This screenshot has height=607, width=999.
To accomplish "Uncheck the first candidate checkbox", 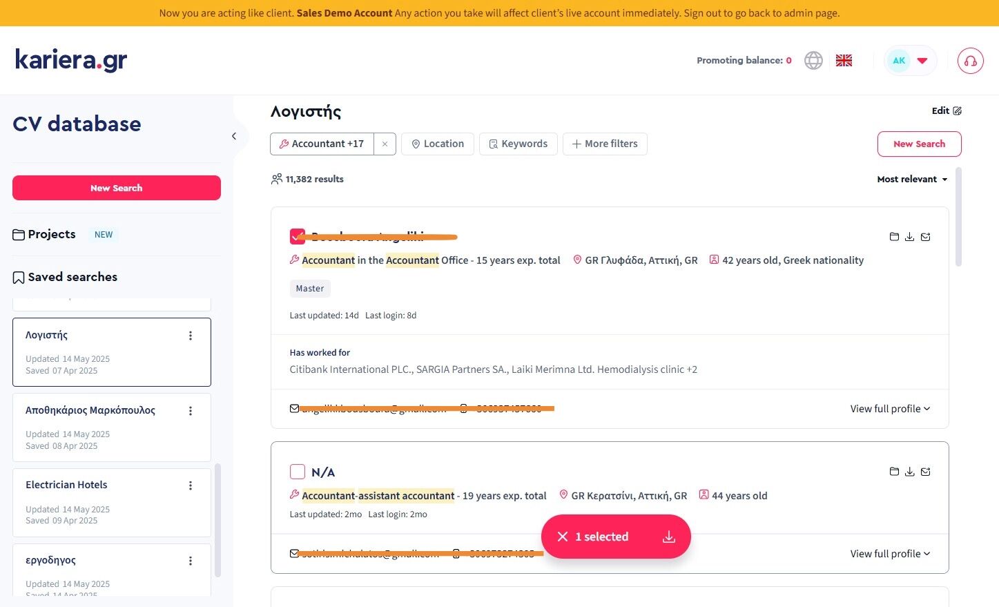I will coord(298,237).
